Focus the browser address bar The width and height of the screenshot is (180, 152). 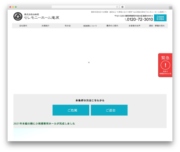pyautogui.click(x=85, y=7)
